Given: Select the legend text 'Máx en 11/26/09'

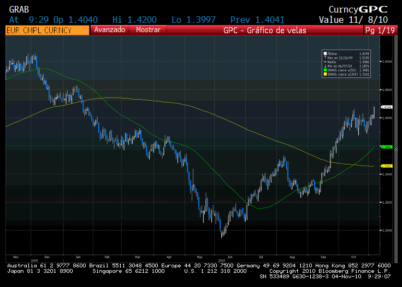Looking at the screenshot, I should (340, 58).
